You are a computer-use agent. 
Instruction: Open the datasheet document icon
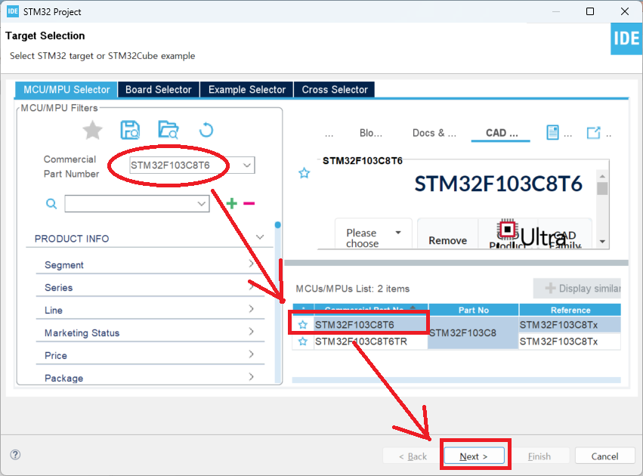pos(552,132)
